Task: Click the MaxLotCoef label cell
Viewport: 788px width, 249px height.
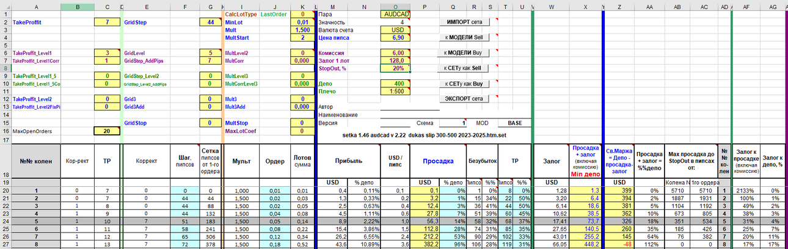Action: pos(239,131)
